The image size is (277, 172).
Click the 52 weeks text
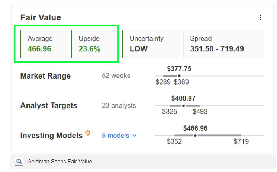[116, 76]
